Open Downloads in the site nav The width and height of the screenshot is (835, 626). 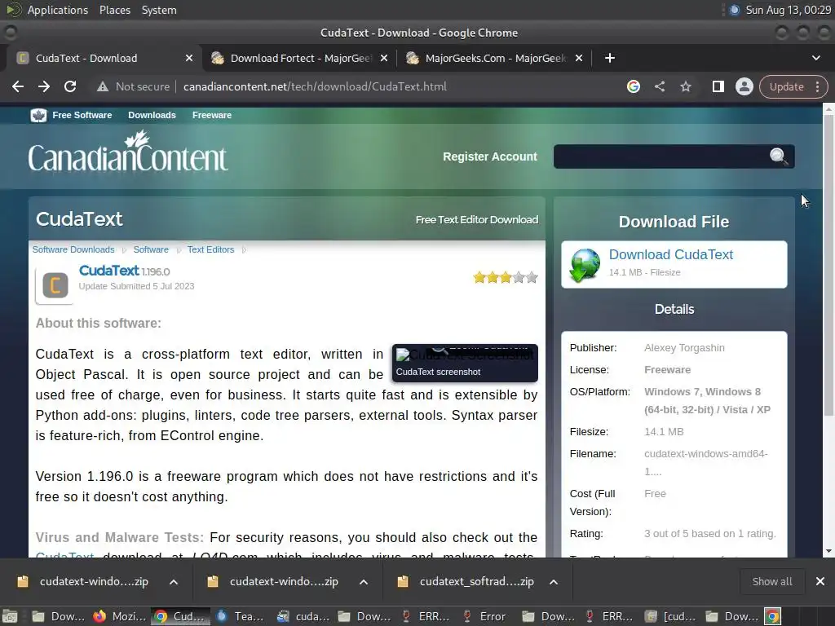(152, 115)
